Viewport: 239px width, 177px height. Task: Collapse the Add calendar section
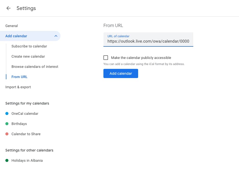56,36
